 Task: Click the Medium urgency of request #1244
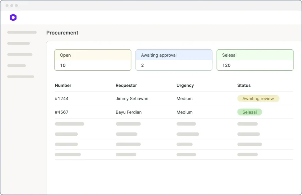[x=184, y=99]
